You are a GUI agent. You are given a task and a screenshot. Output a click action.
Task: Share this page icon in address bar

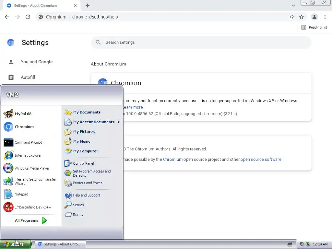291,17
